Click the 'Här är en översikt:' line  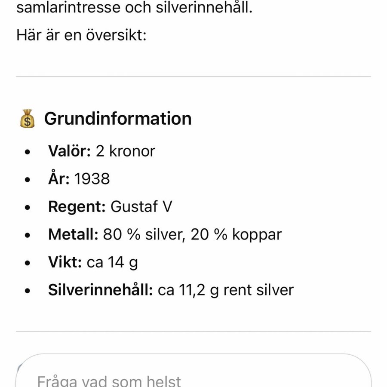pos(82,35)
